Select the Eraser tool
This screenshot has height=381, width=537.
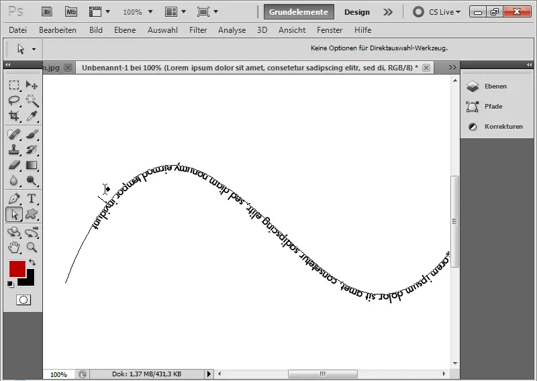pos(14,165)
